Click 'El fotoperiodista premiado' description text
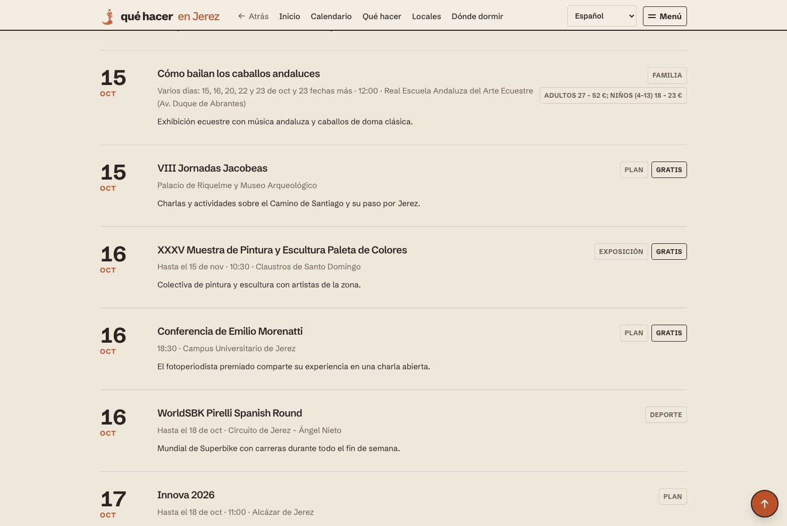Viewport: 787px width, 526px height. click(294, 367)
